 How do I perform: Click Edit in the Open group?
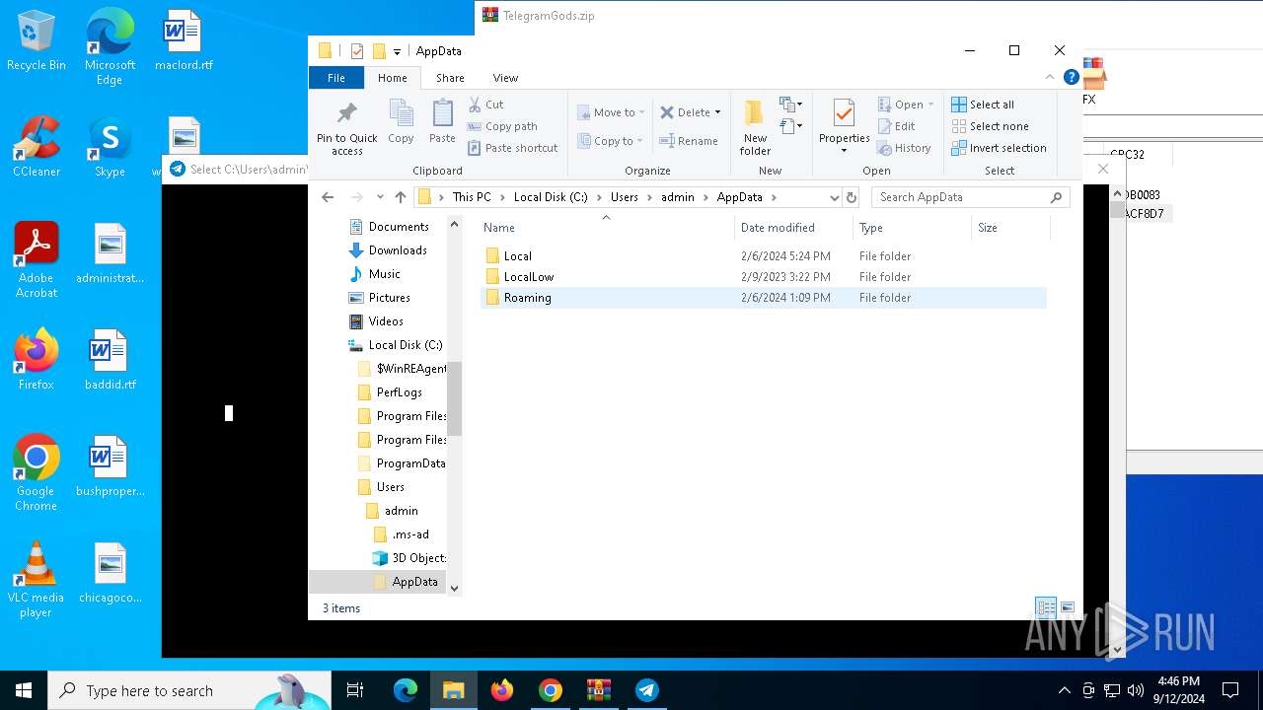[896, 126]
